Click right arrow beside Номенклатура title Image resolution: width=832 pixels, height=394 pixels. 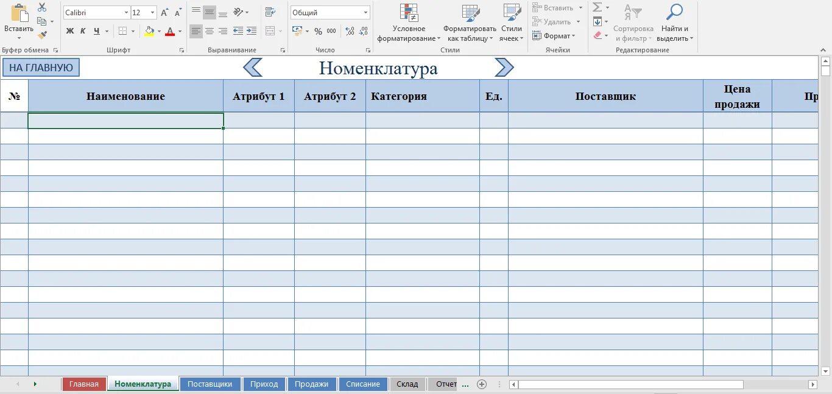(504, 68)
